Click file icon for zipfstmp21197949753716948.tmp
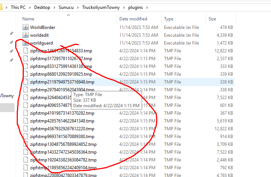The image size is (271, 177). pyautogui.click(x=26, y=82)
